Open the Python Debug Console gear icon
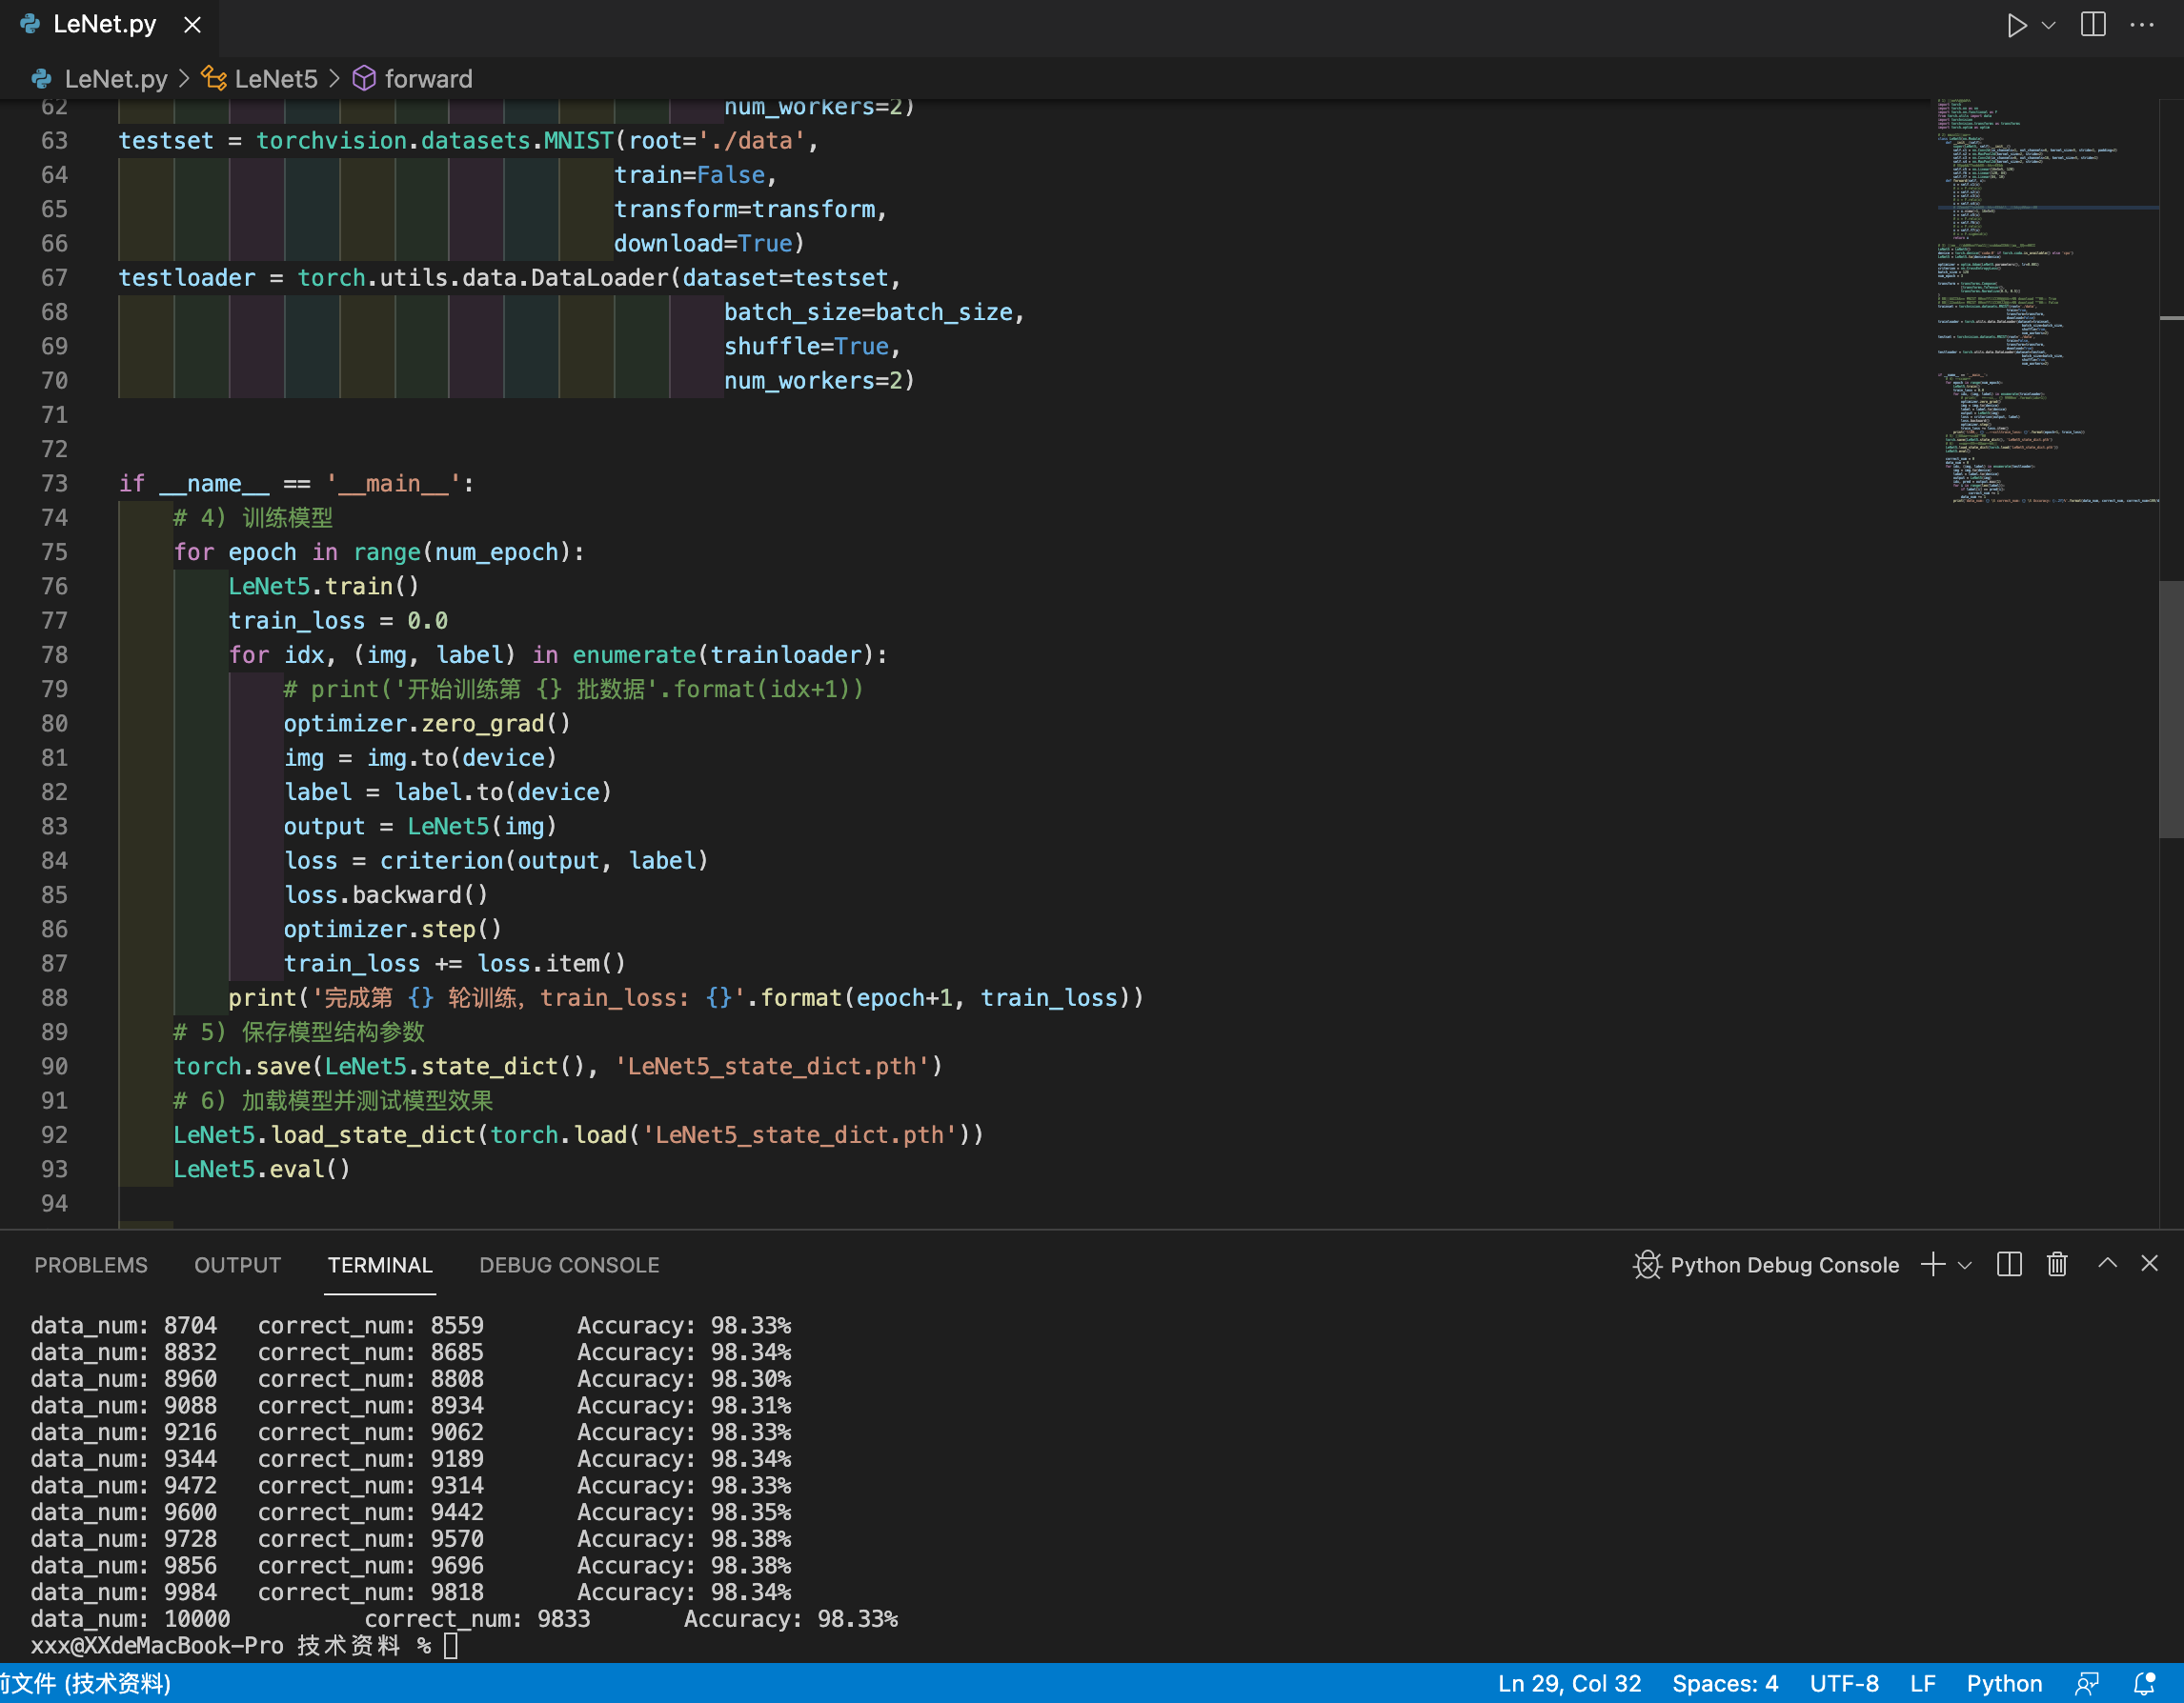The height and width of the screenshot is (1703, 2184). [x=1646, y=1264]
